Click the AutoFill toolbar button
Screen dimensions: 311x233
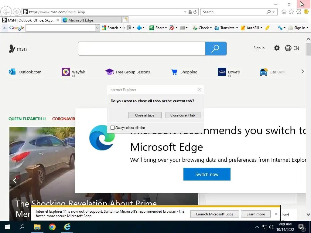[250, 28]
